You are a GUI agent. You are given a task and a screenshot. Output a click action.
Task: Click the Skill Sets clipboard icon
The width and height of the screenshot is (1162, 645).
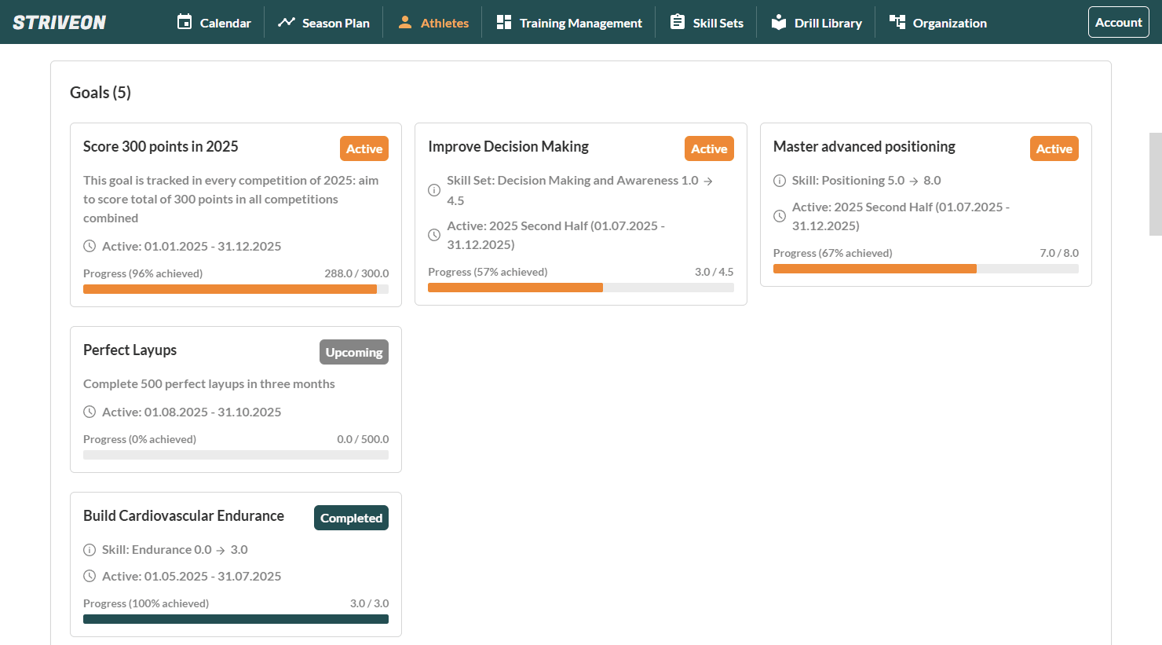pos(677,22)
